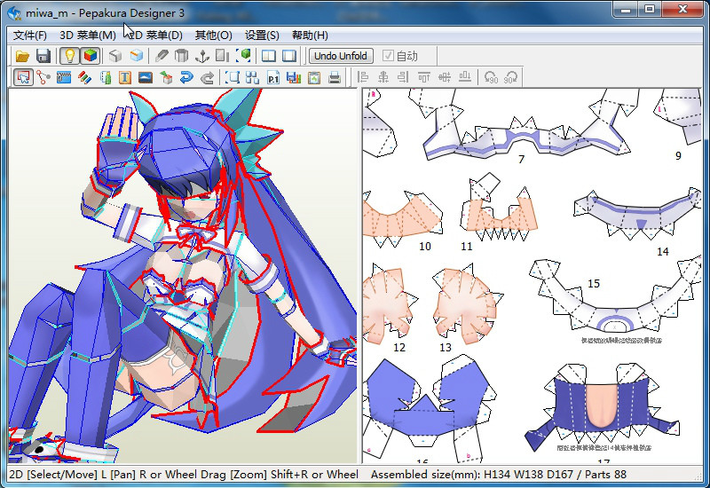The width and height of the screenshot is (710, 488).
Task: Maximize the Pepakura Designer window
Action: click(x=650, y=9)
